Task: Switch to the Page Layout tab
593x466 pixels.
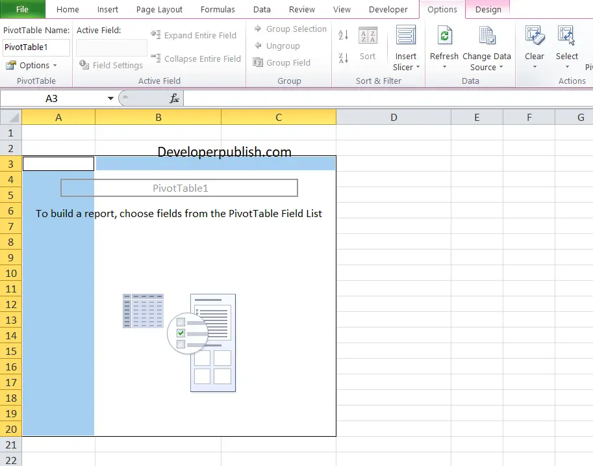Action: (159, 10)
